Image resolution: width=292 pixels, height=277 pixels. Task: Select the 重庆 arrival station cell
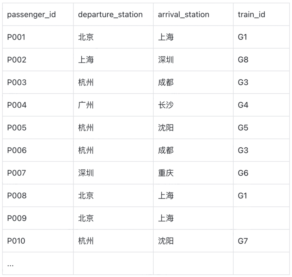166,173
